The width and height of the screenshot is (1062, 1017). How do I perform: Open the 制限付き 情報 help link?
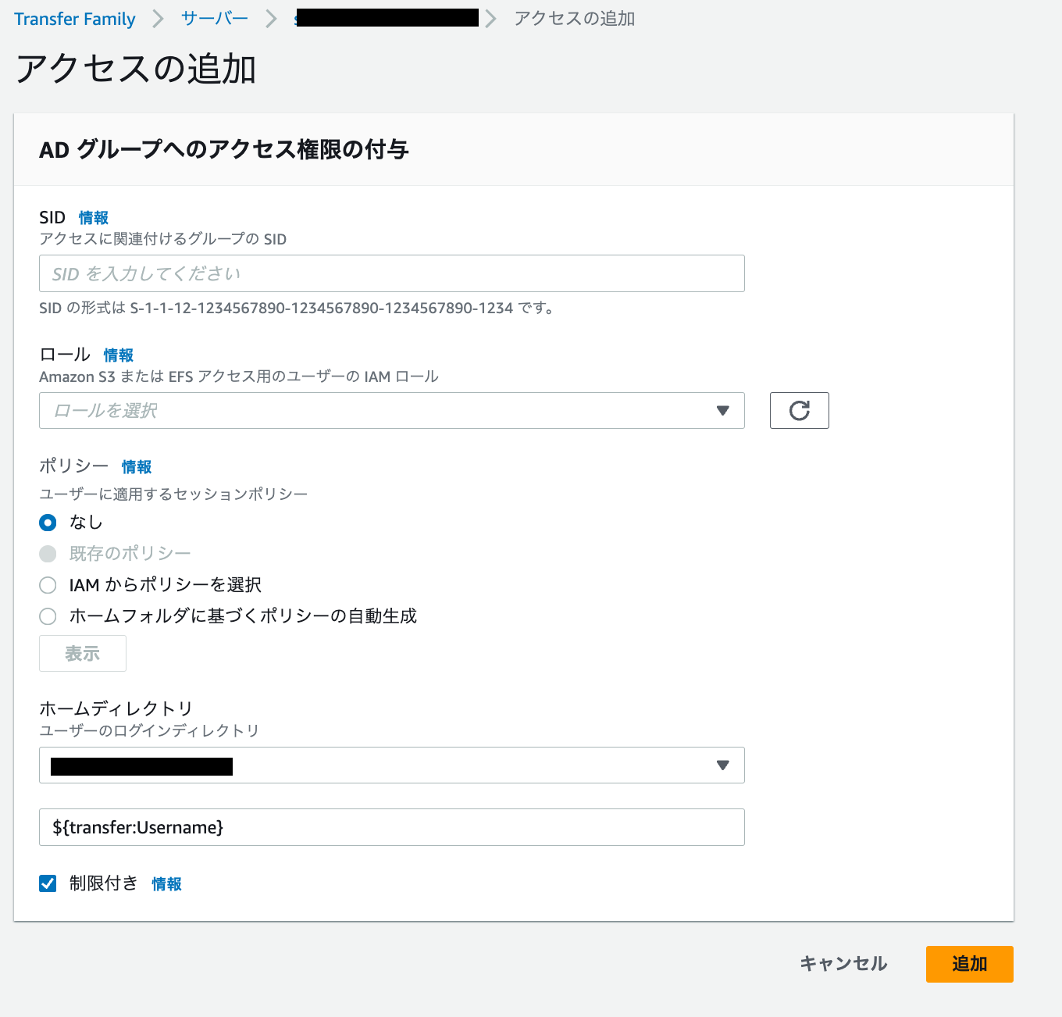coord(166,884)
